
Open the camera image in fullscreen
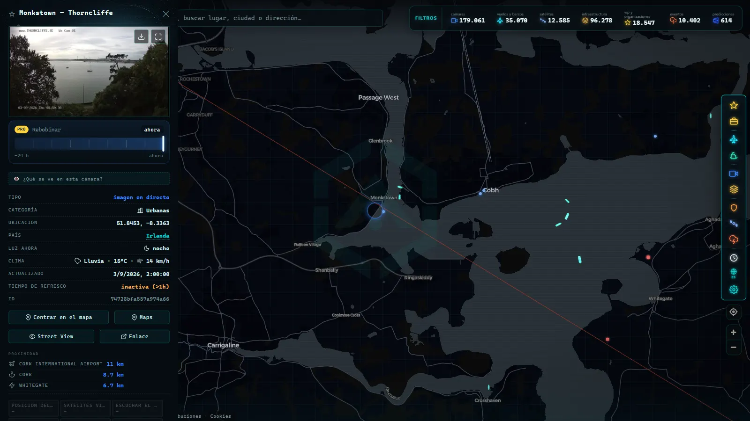(158, 36)
